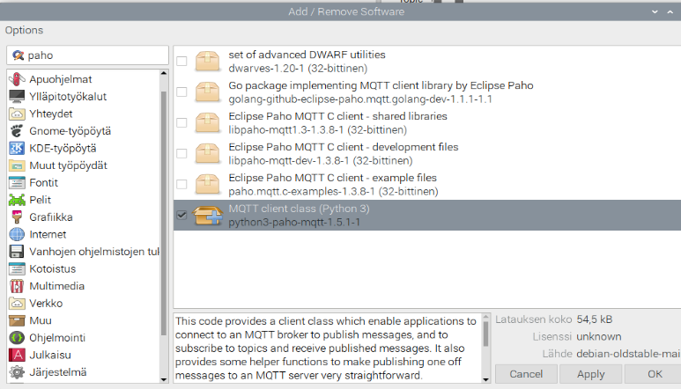Select the Pelit invader icon
This screenshot has height=389, width=681.
(x=17, y=200)
